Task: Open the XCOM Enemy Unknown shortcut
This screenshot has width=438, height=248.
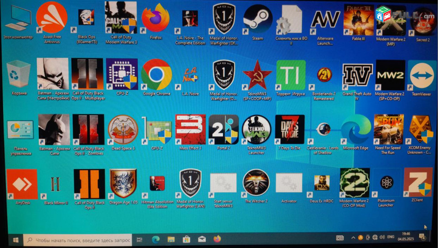Action: pos(421,129)
